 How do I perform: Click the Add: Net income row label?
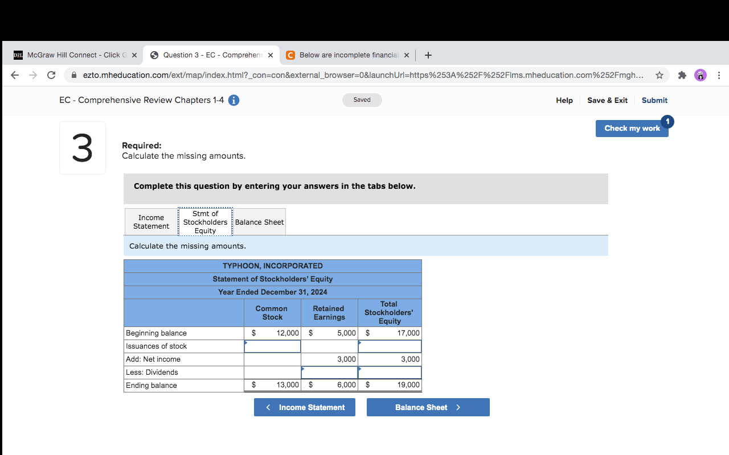[153, 359]
